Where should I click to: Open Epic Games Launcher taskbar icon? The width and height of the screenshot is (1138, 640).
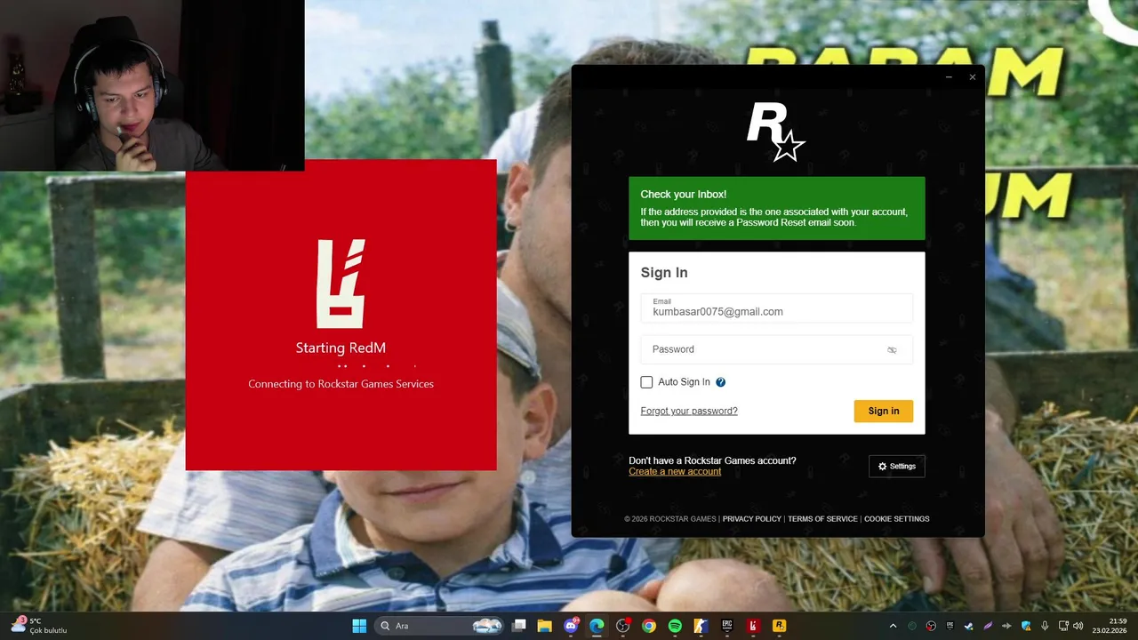[x=726, y=626]
